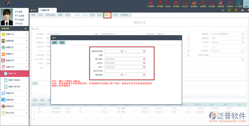Focus the 客户名称 input in dialog
The width and height of the screenshot is (249, 126).
tap(125, 59)
